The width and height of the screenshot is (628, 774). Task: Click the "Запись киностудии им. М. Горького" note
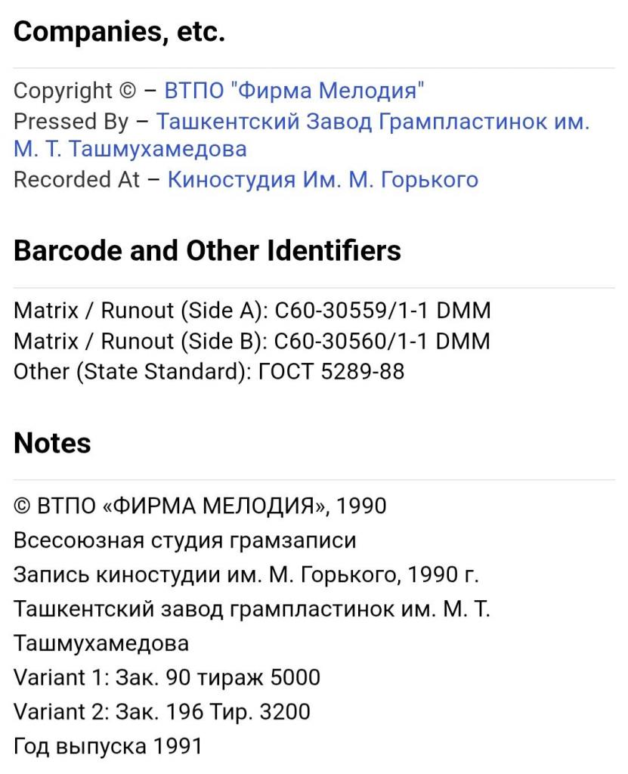pyautogui.click(x=246, y=574)
